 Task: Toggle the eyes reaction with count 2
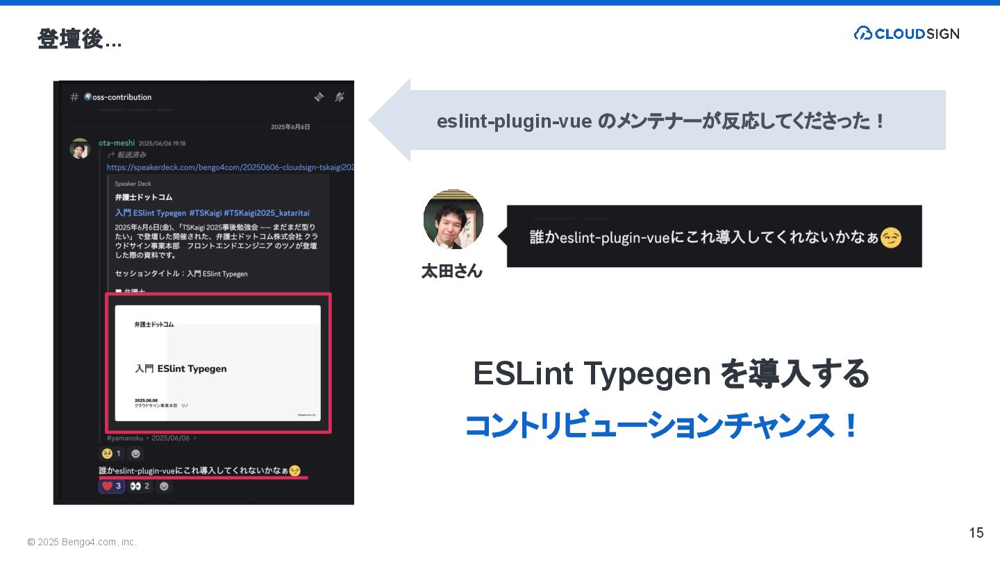tap(140, 486)
